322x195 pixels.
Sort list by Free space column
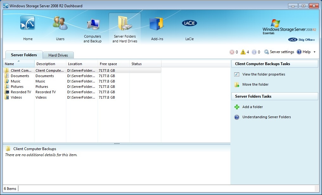coord(113,64)
